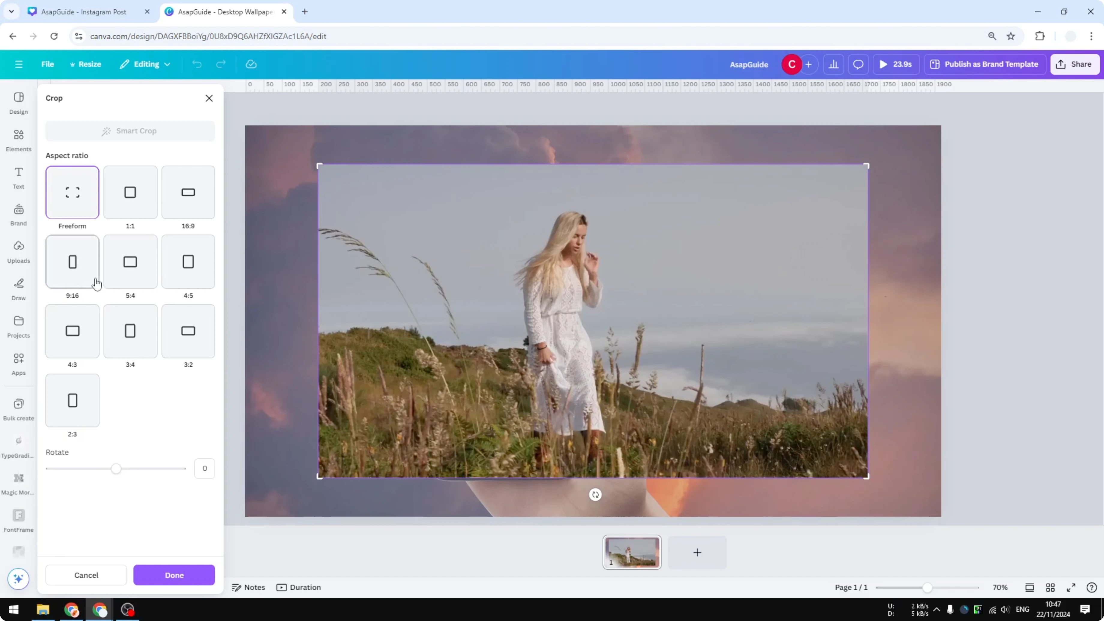
Task: Select the 9:16 aspect ratio
Action: [x=72, y=261]
